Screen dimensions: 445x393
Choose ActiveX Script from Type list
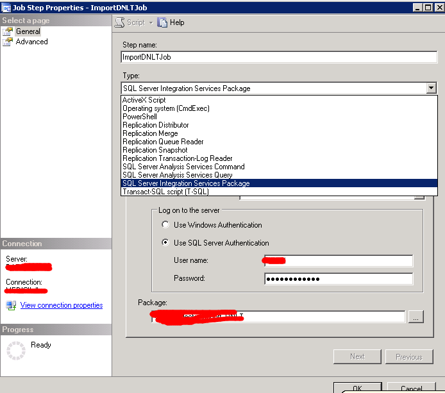280,100
